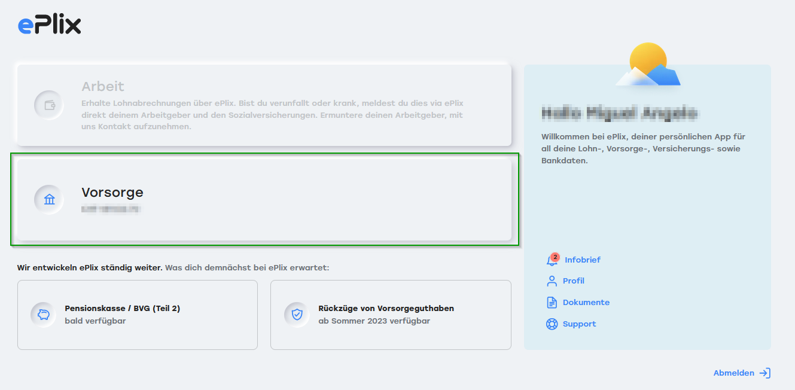
Task: Click the lifebuoy Support icon
Action: [552, 324]
